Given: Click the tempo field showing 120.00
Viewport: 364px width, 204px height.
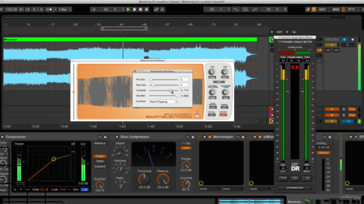Looking at the screenshot, I should [x=11, y=10].
